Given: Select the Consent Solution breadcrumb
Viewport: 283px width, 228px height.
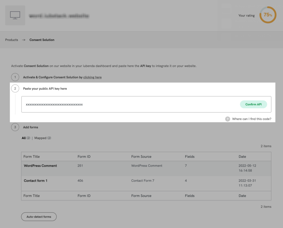Looking at the screenshot, I should coord(42,40).
